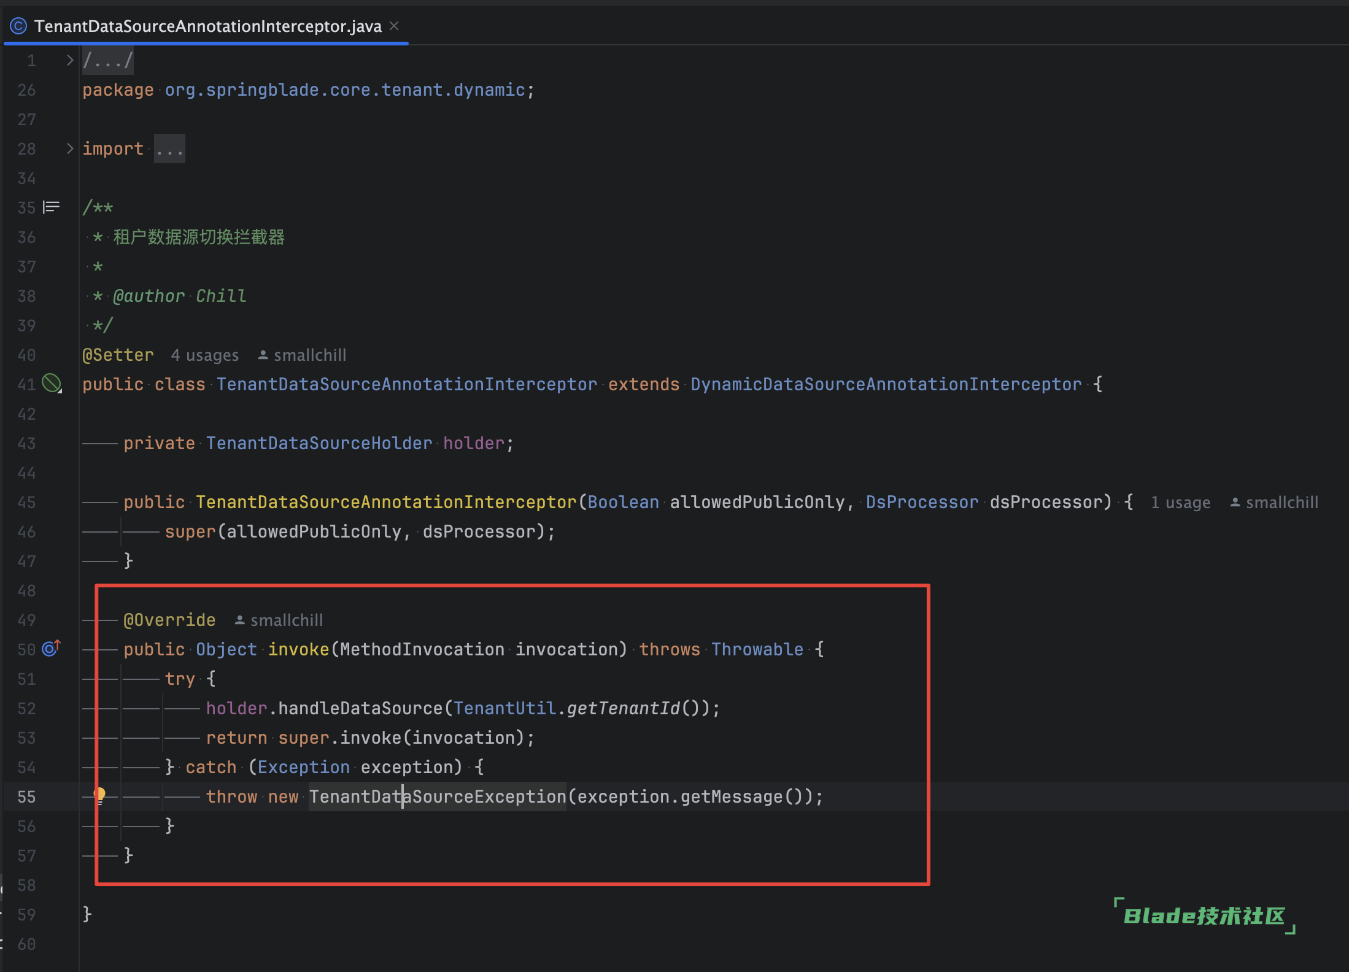
Task: Expand the folded import block on line 28
Action: tap(70, 148)
